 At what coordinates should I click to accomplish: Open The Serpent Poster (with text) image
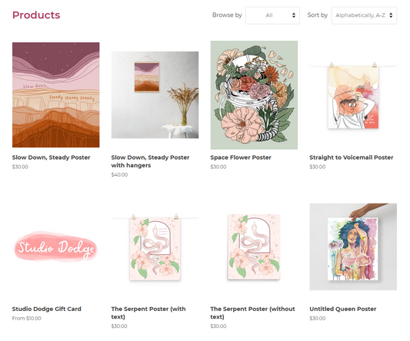(155, 247)
